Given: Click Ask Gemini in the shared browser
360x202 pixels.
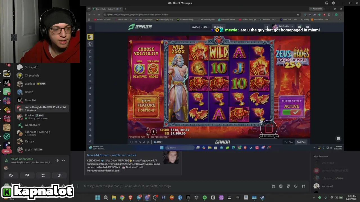Looking at the screenshot, I should click(x=316, y=9).
